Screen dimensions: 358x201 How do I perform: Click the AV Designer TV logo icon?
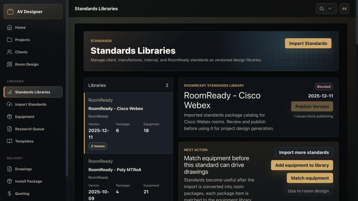10,12
